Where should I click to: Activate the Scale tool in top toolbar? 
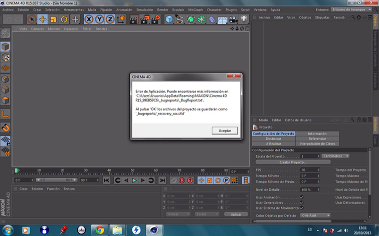[x=54, y=19]
